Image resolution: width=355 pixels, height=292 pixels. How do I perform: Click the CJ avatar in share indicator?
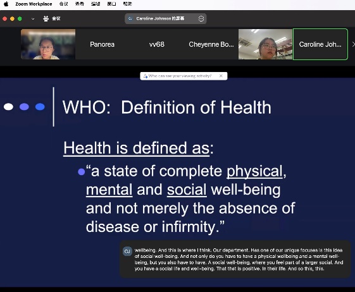click(130, 18)
